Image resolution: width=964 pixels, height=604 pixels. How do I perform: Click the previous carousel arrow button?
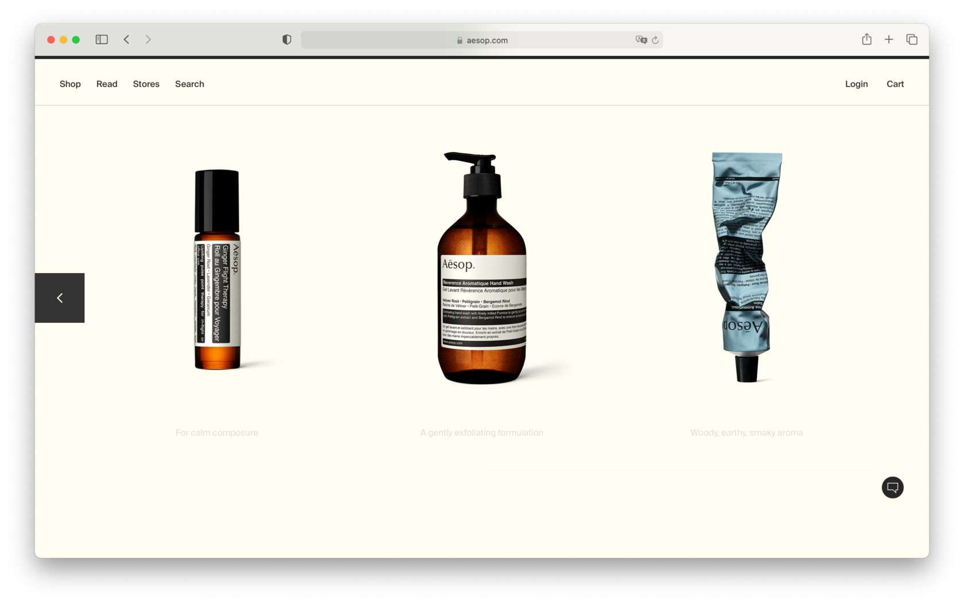click(x=60, y=298)
